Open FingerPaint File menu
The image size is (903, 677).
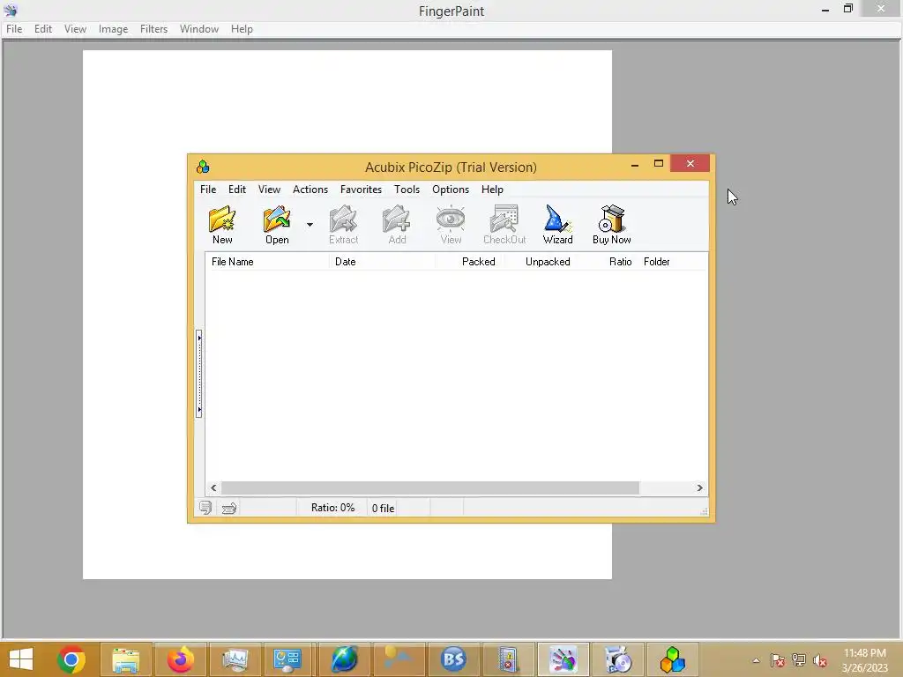click(x=14, y=29)
